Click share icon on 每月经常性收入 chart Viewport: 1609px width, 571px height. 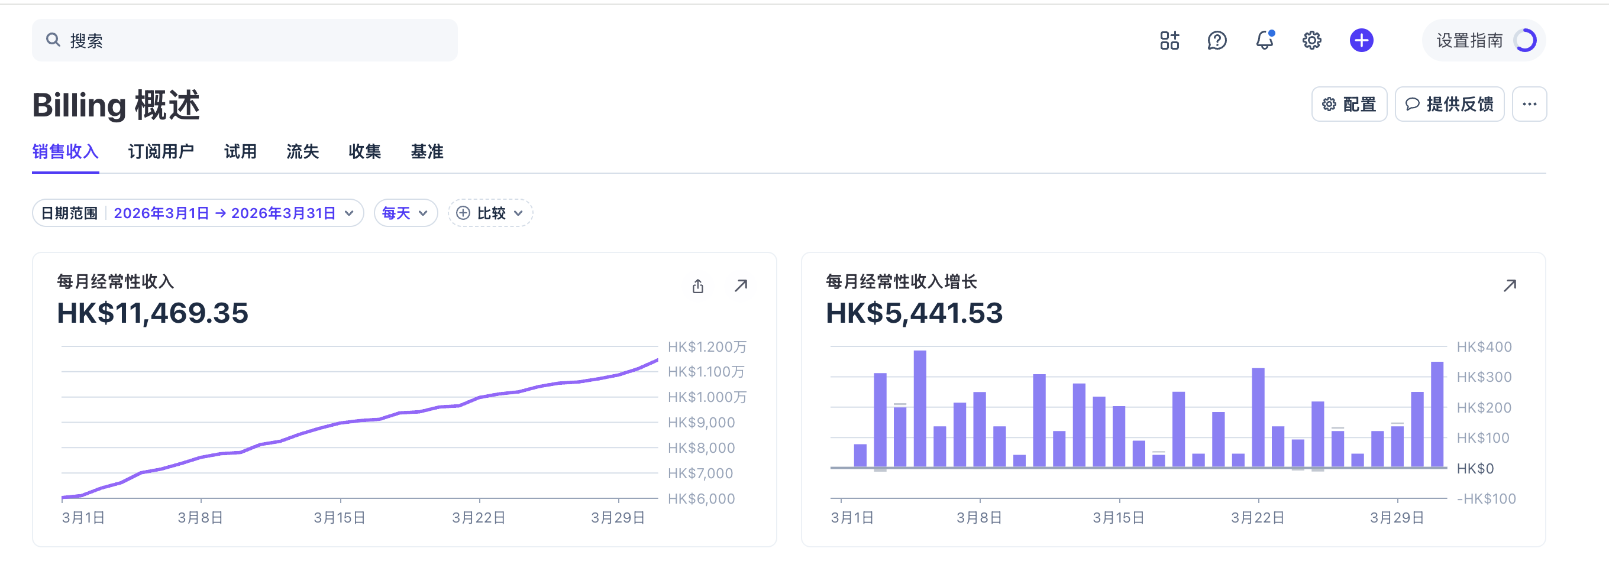pos(697,286)
